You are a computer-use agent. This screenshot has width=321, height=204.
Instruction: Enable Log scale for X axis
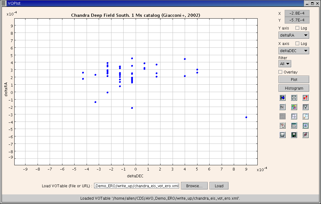[297, 44]
